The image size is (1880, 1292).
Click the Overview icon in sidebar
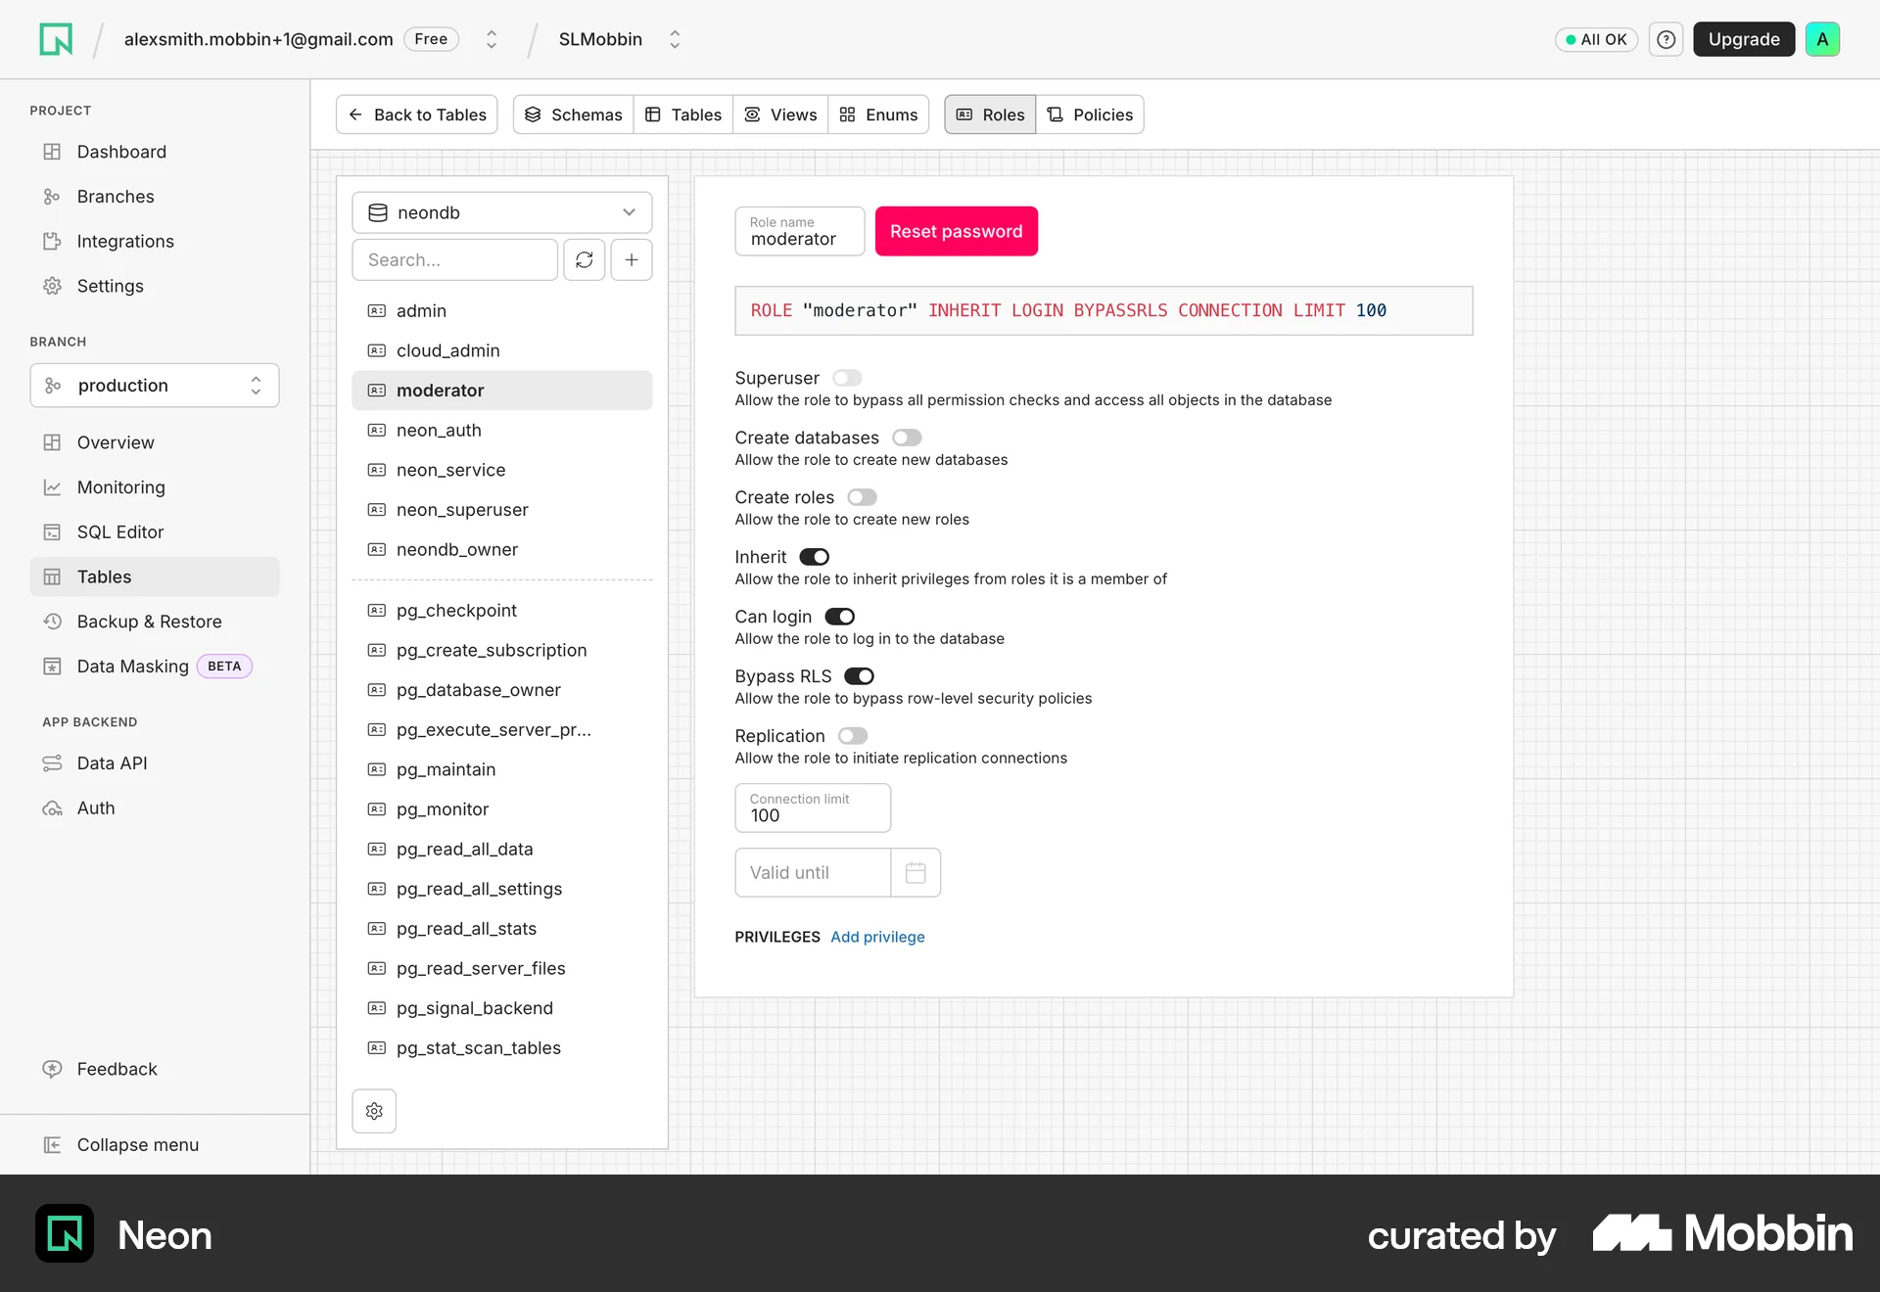pyautogui.click(x=52, y=442)
